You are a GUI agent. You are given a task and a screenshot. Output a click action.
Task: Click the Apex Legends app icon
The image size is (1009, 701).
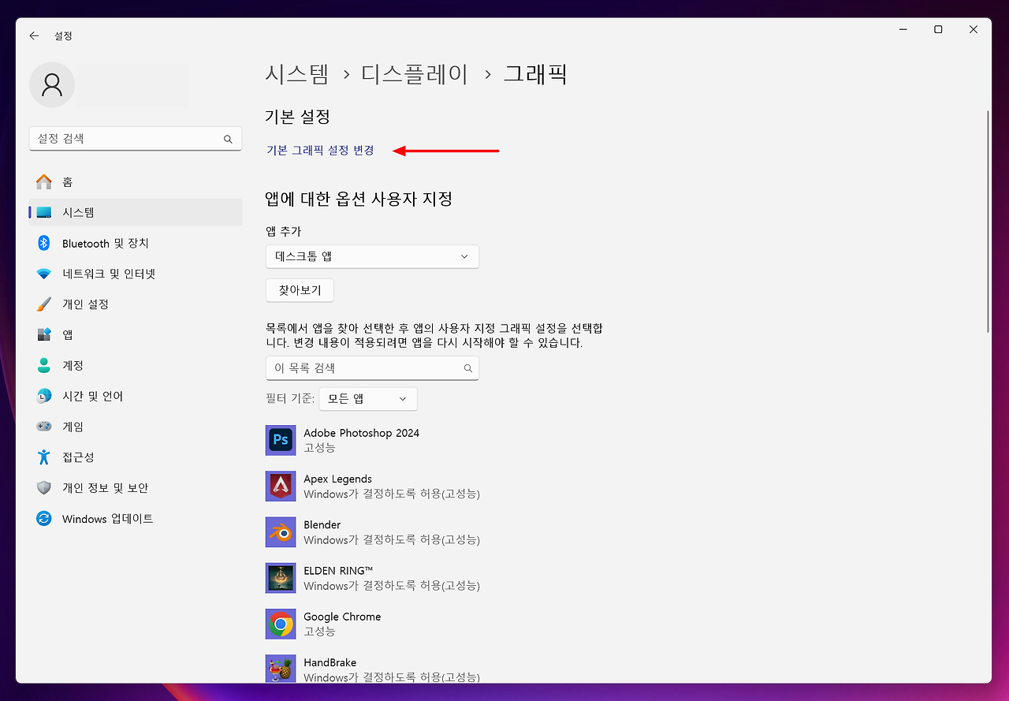pos(281,486)
